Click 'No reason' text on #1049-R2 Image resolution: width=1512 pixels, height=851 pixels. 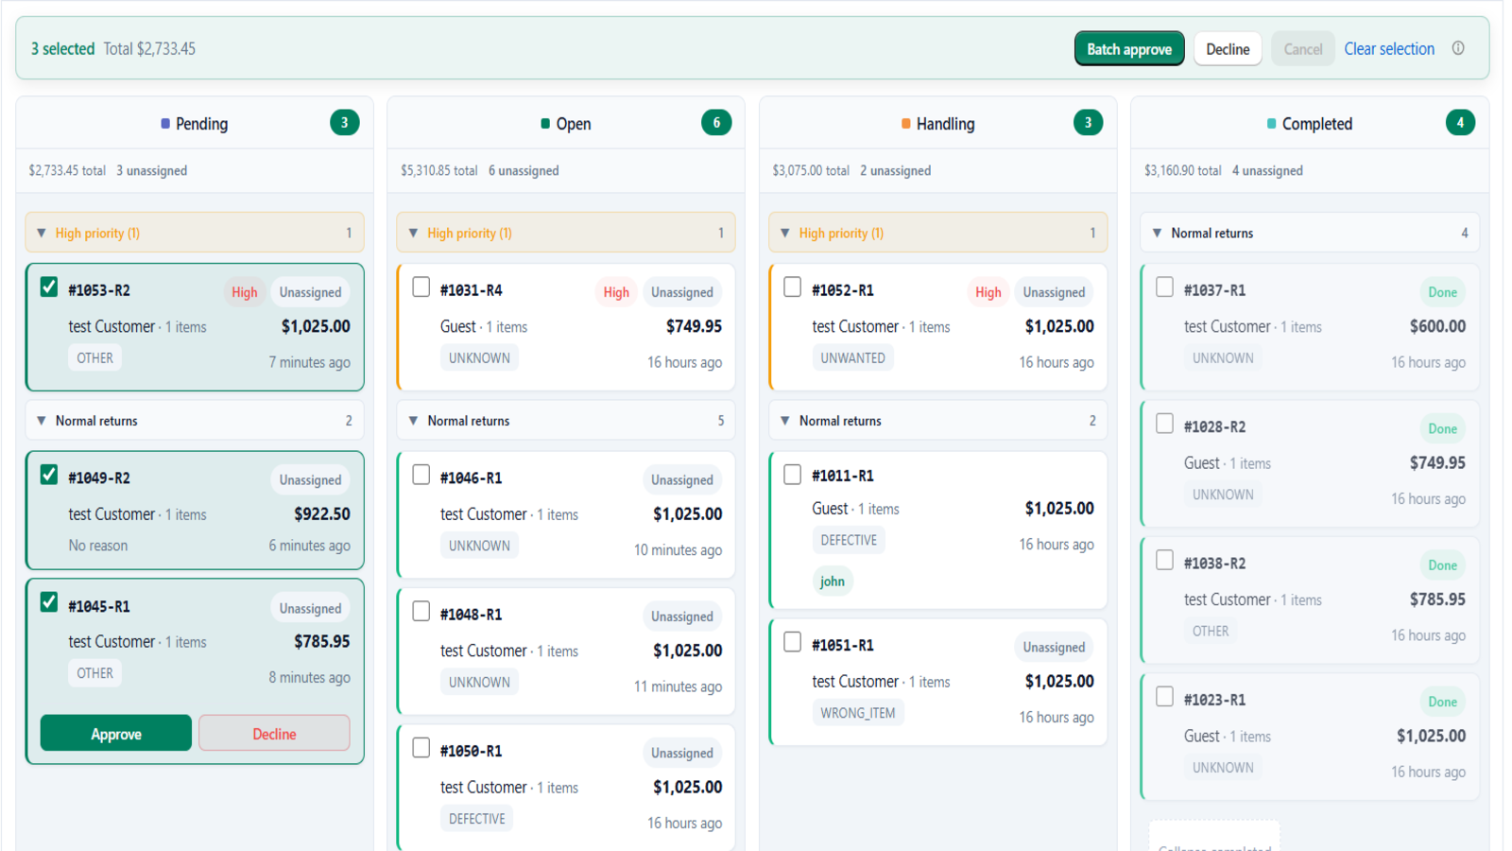[98, 546]
